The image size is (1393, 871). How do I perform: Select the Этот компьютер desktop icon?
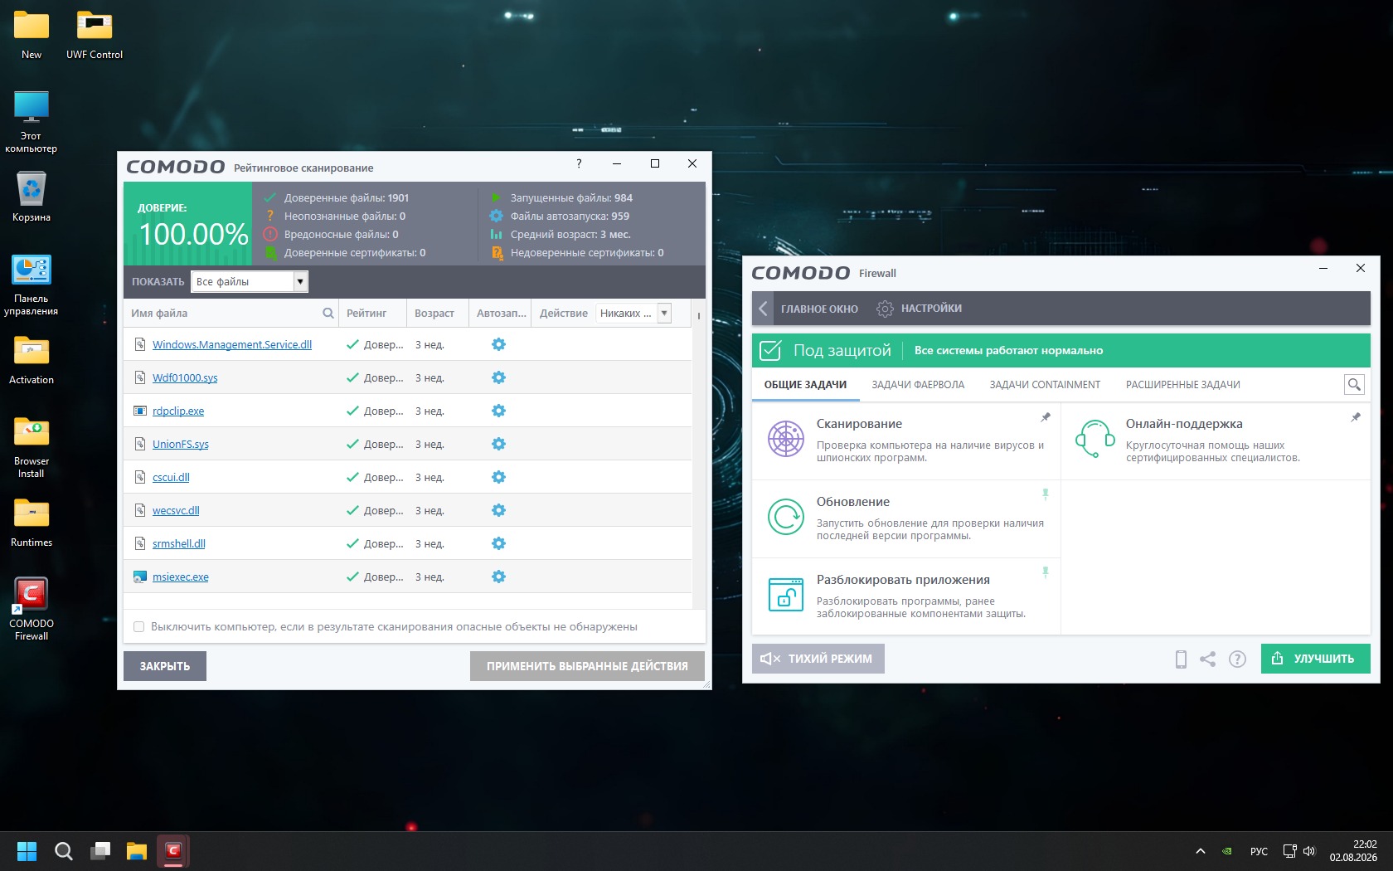(32, 122)
